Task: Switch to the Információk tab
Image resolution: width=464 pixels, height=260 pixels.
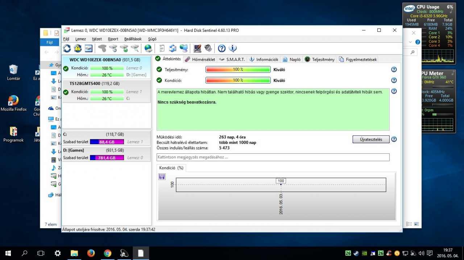Action: [x=264, y=59]
